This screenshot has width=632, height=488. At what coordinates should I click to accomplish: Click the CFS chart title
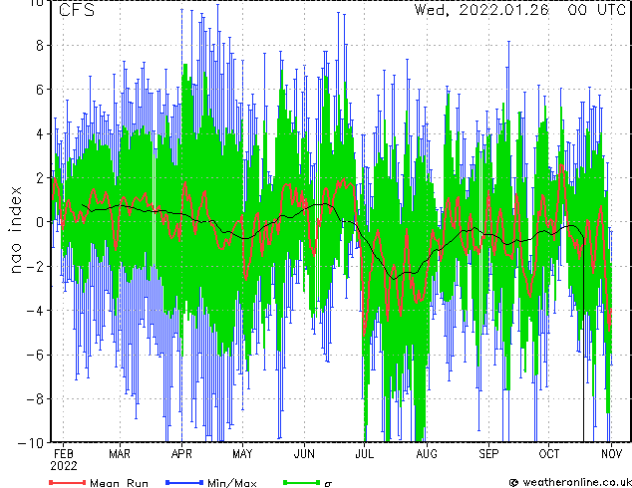(x=77, y=10)
